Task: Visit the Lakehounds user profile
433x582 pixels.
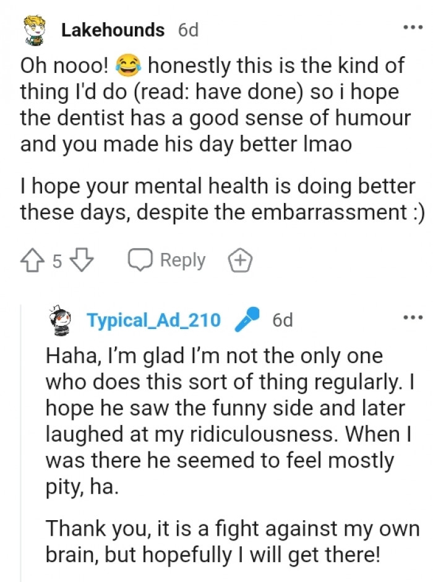Action: point(113,30)
